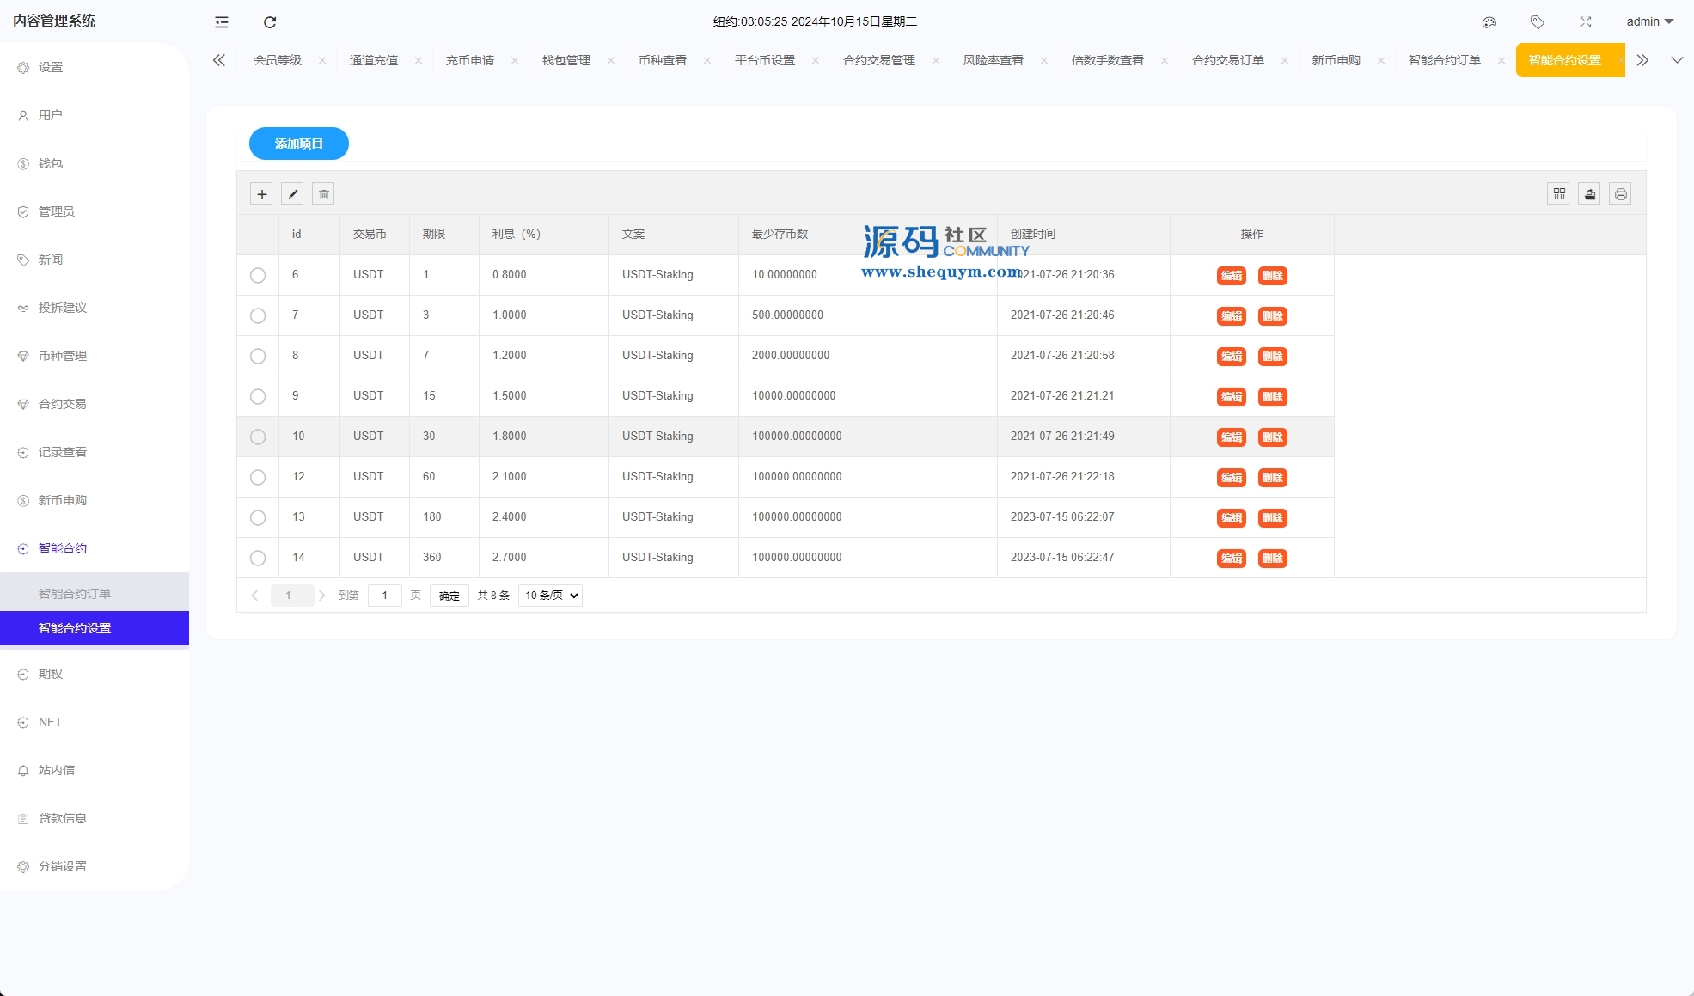Switch to the 钱包管理 tab
Viewport: 1694px width, 996px height.
(x=566, y=60)
